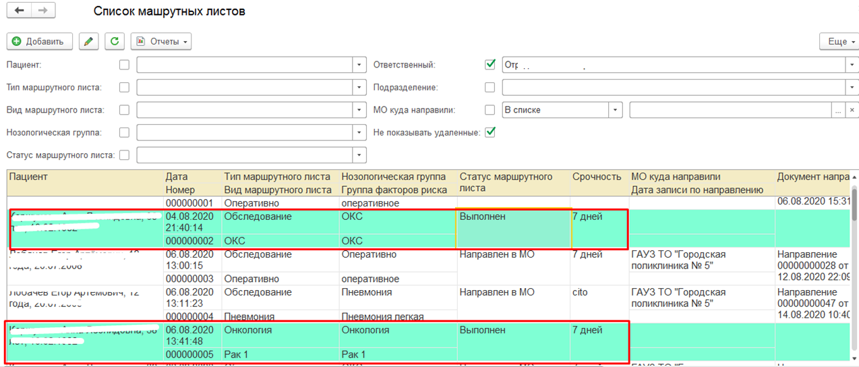The image size is (859, 367).
Task: Click the pencil edit icon
Action: click(x=88, y=42)
